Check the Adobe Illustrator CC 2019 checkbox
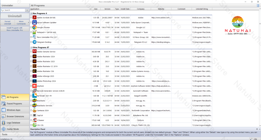The image size is (261, 140). [x=31, y=66]
